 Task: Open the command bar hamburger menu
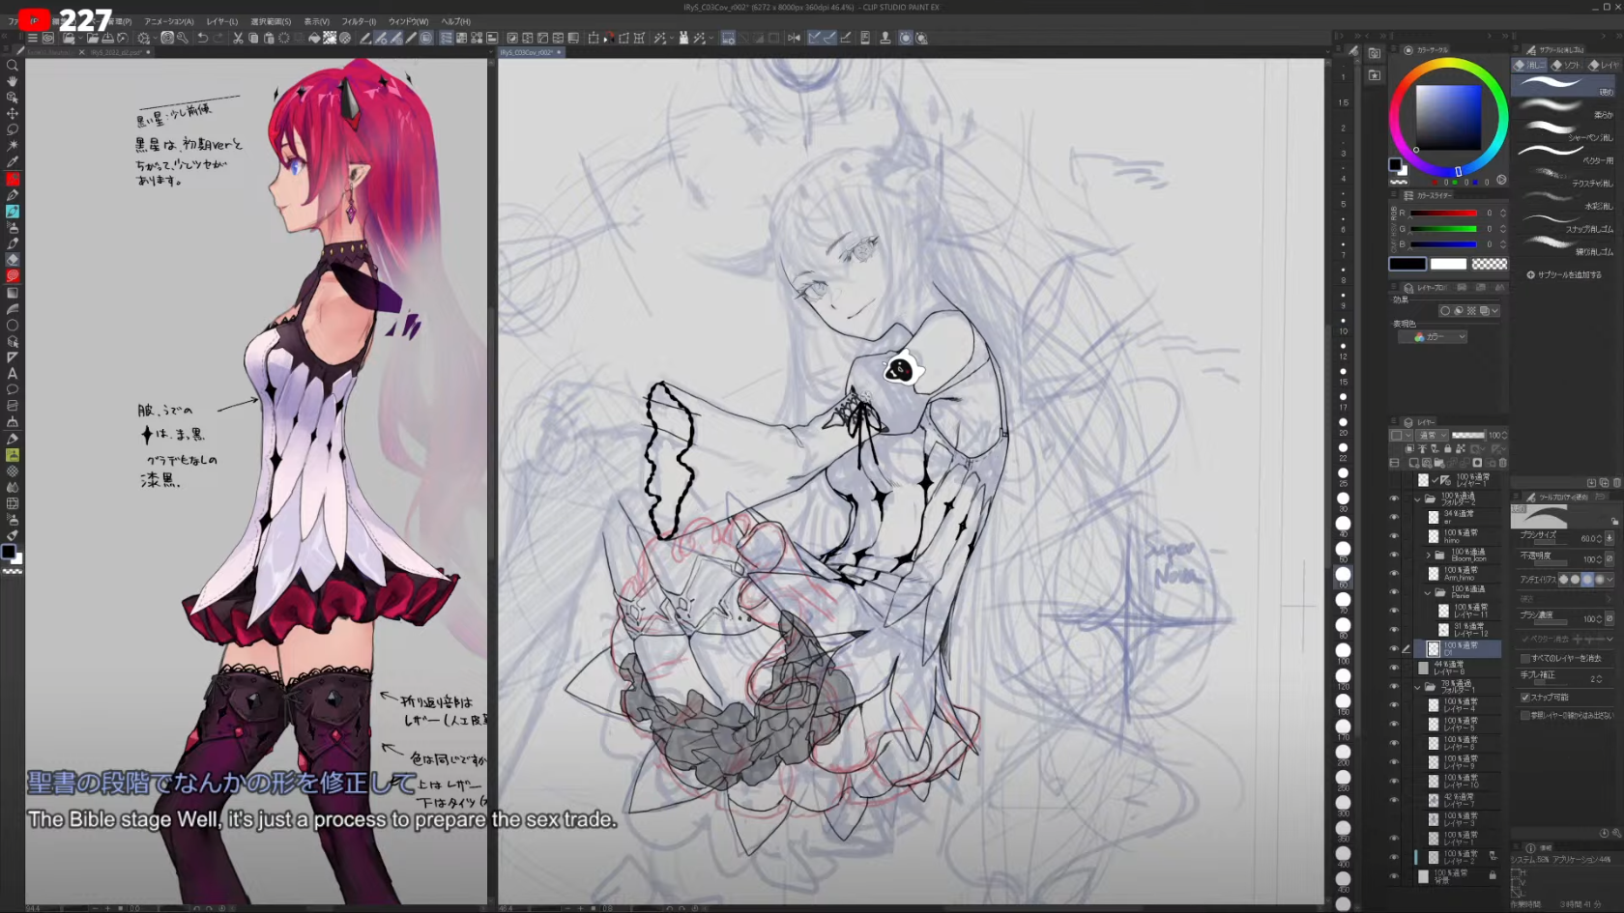(32, 39)
